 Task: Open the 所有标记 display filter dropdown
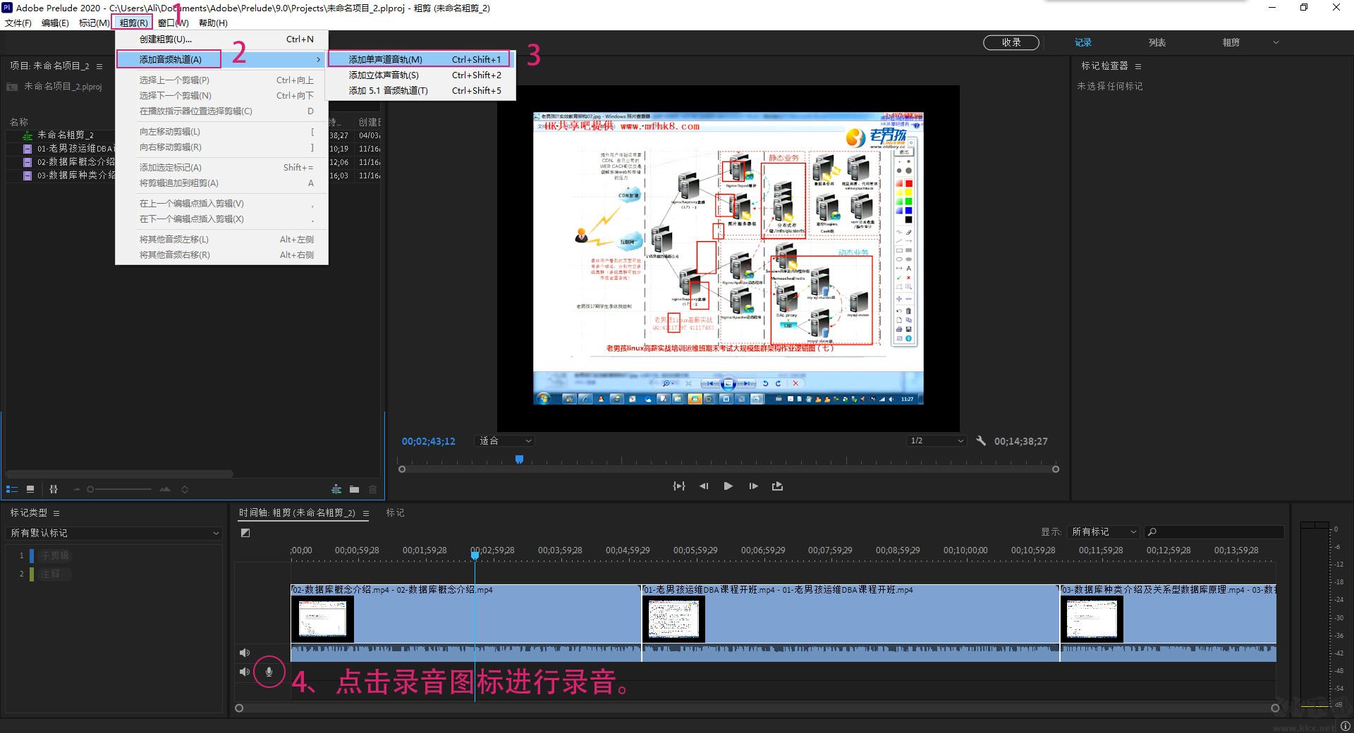point(1102,531)
